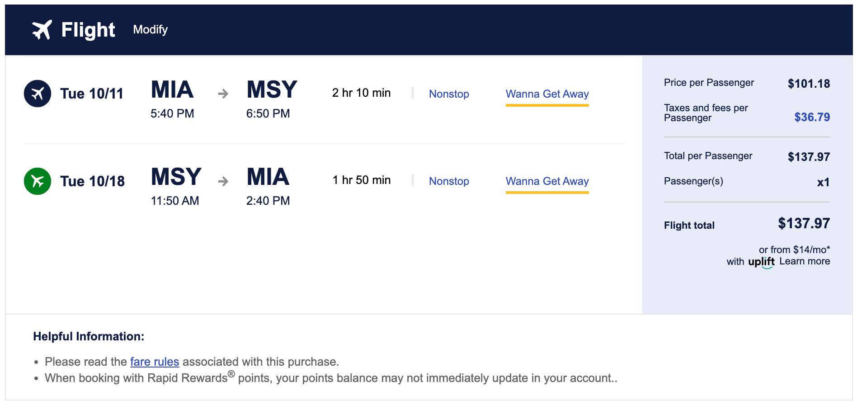857x405 pixels.
Task: Open Nonstop details for the 10/18 flight
Action: coord(448,181)
